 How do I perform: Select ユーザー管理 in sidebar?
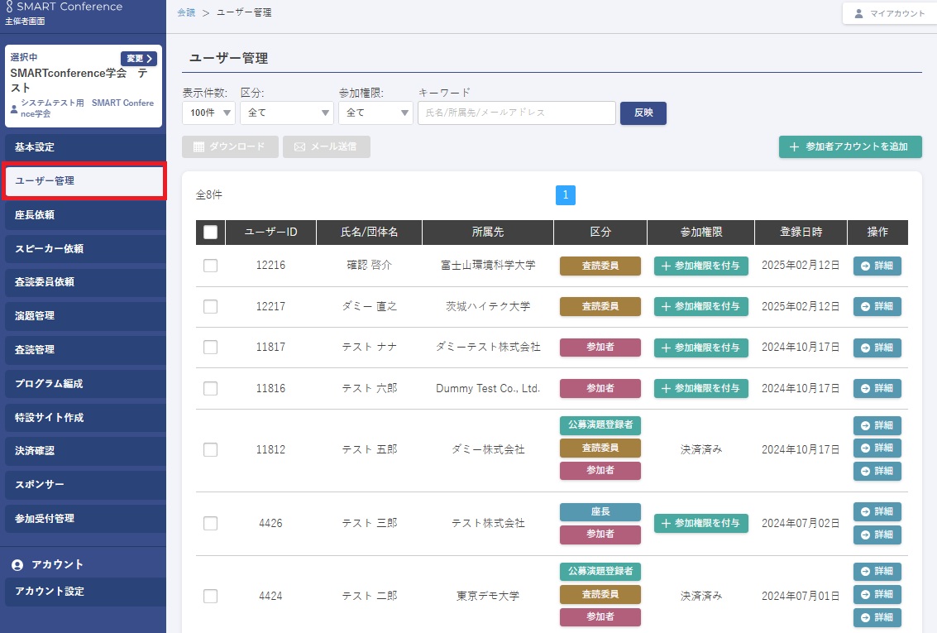coord(83,181)
